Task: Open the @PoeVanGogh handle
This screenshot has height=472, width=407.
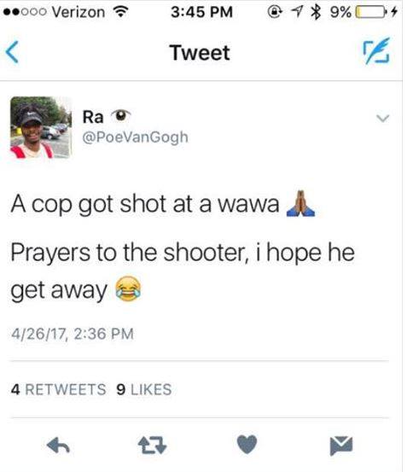Action: [x=136, y=137]
